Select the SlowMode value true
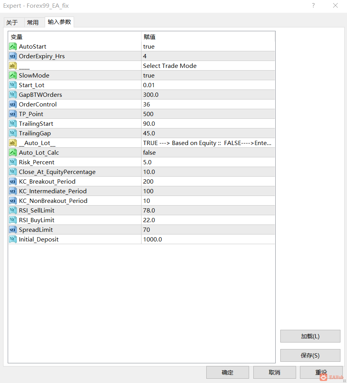 [208, 76]
